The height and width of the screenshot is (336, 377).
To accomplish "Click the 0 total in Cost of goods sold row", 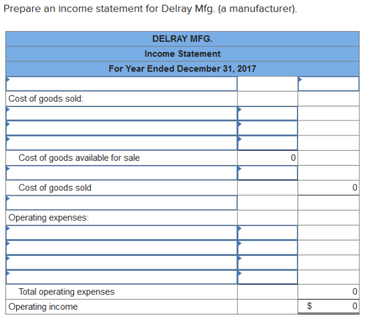I will pyautogui.click(x=355, y=188).
